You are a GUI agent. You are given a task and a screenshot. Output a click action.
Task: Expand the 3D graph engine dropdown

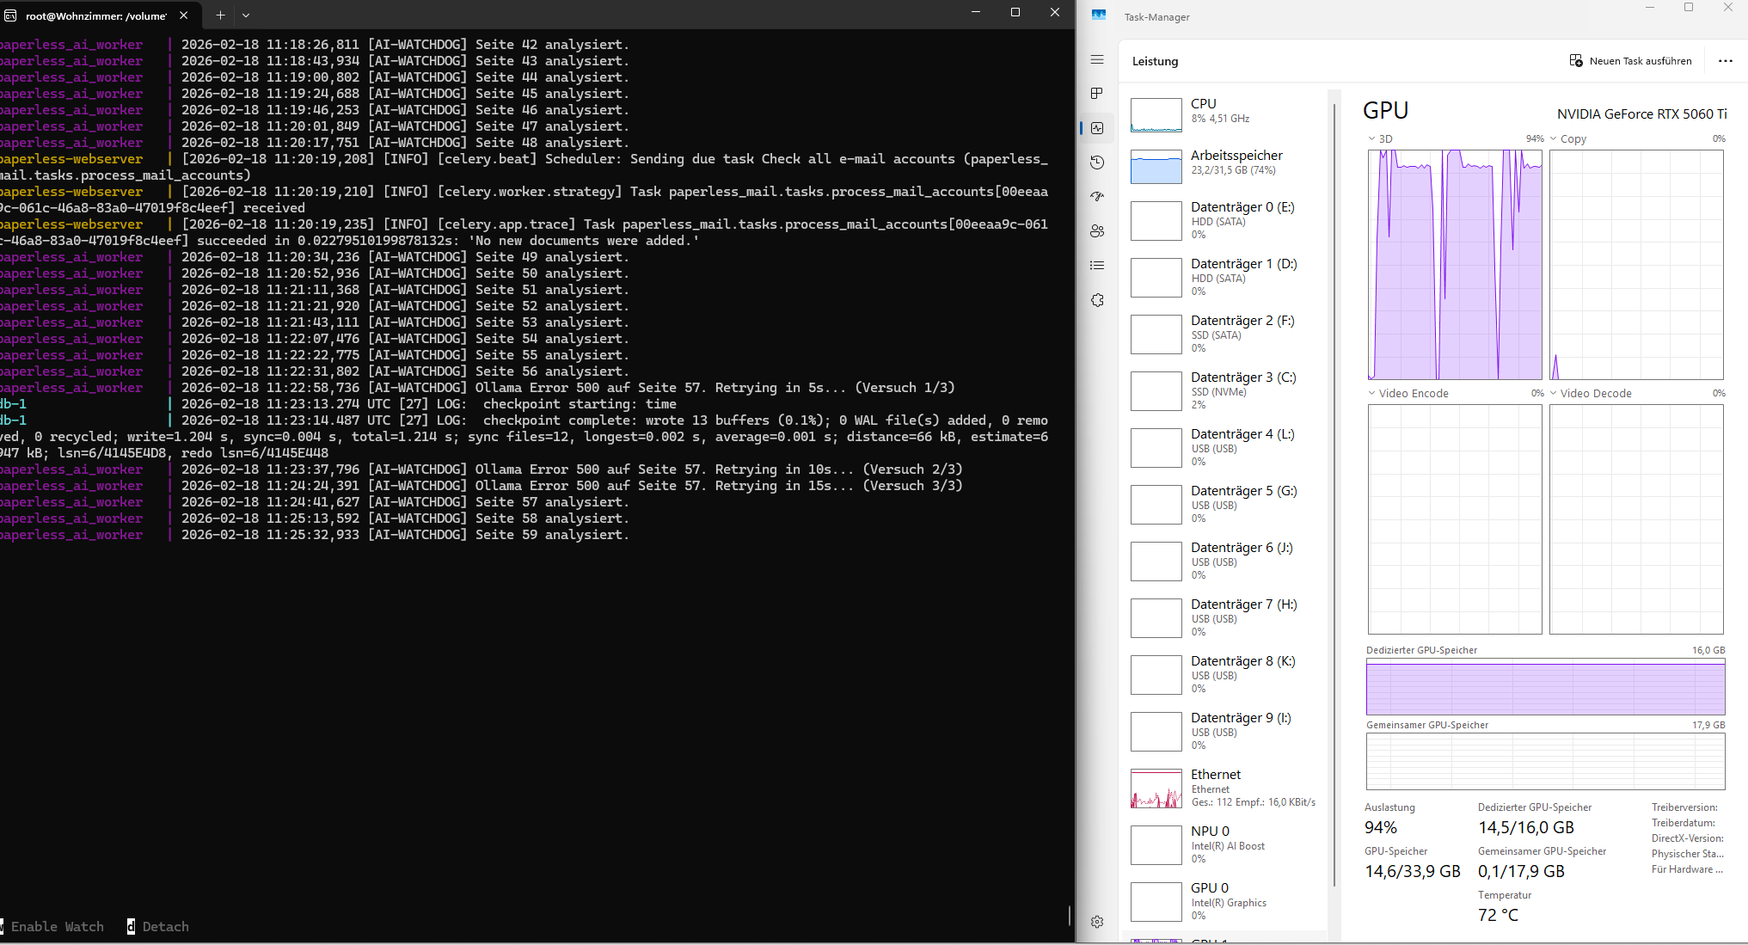pos(1372,138)
